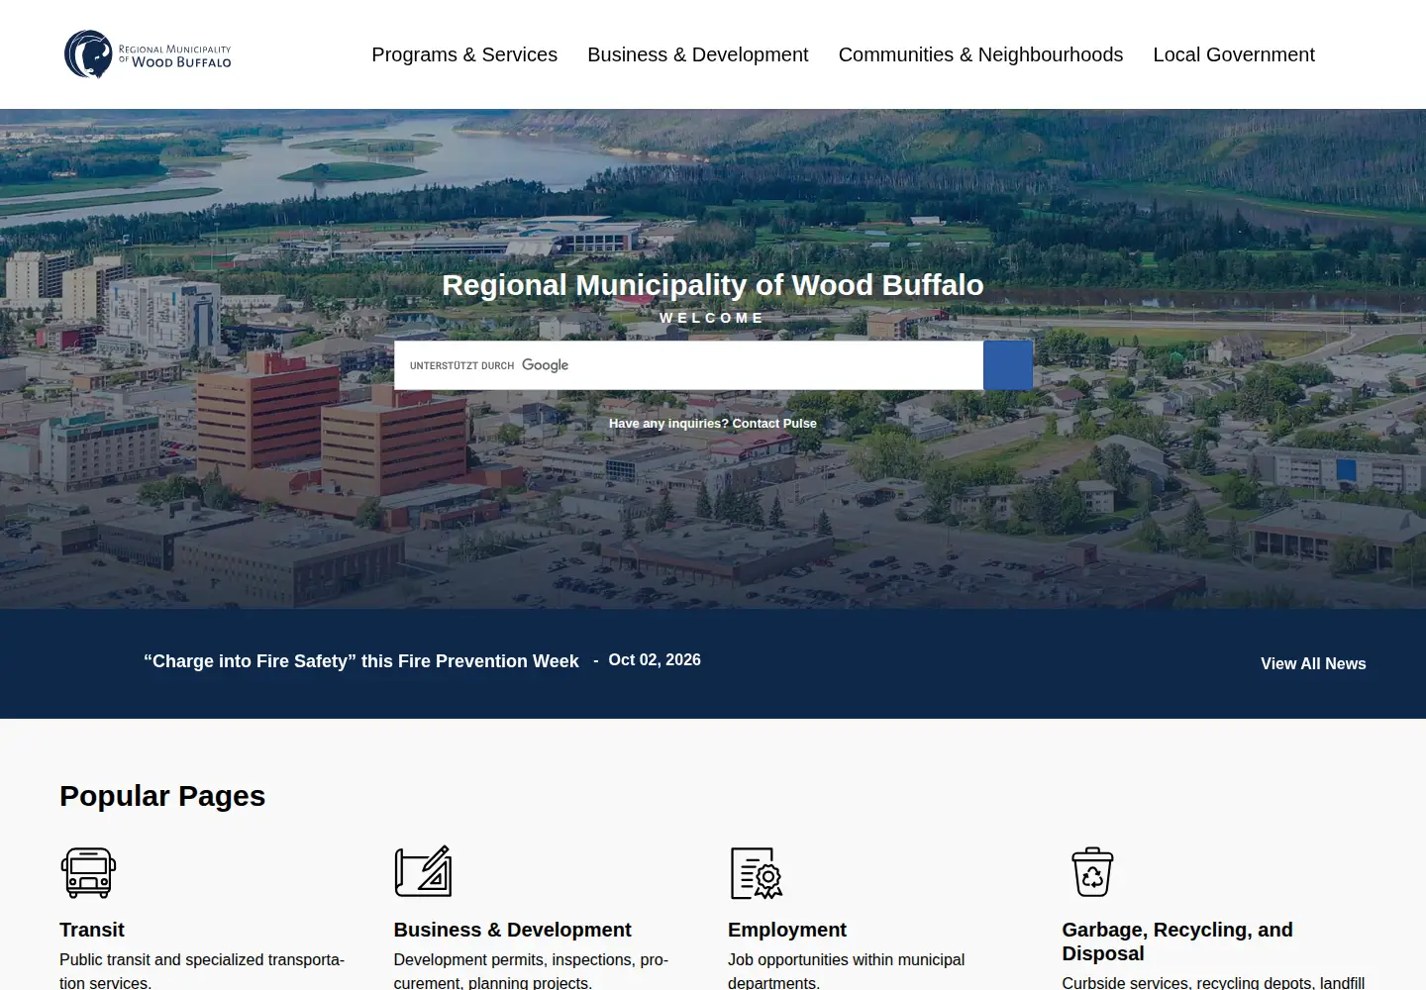Open the Business & Development card heading

coord(512,930)
